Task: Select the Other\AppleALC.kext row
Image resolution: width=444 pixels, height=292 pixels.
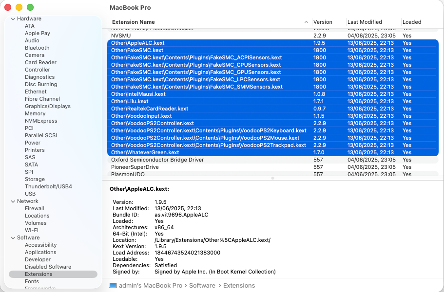Action: 273,43
